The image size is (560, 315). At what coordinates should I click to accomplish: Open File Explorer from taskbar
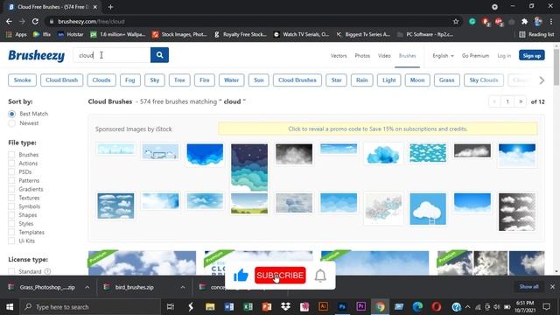pyautogui.click(x=210, y=307)
